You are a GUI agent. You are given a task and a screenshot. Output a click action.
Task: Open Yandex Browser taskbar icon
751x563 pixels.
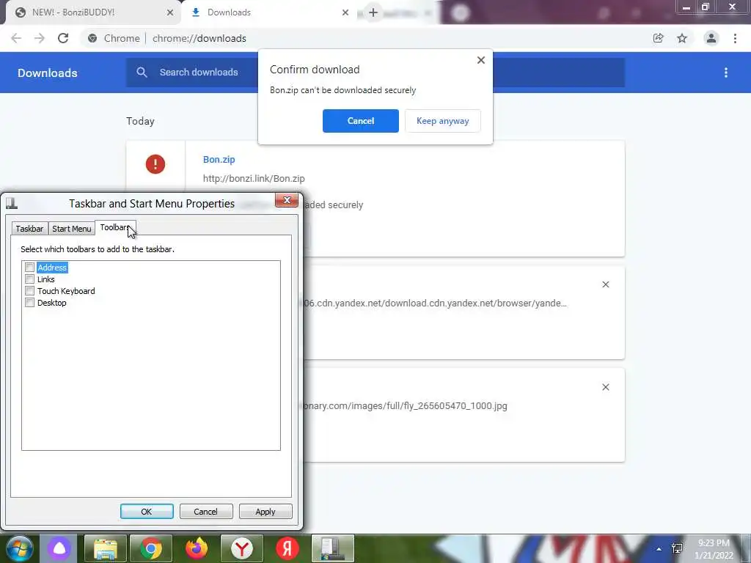click(x=242, y=548)
